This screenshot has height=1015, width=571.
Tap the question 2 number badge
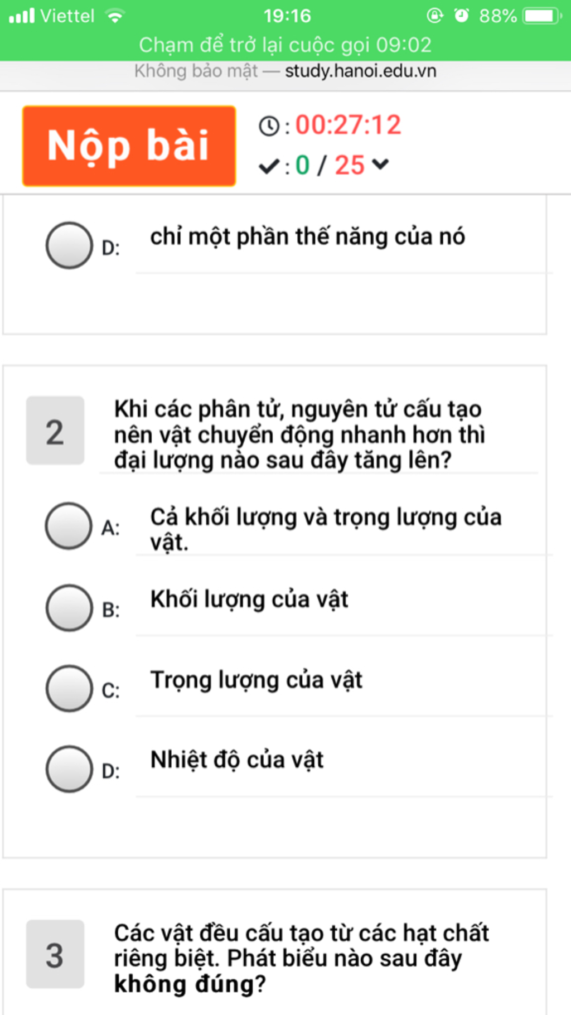tap(55, 431)
